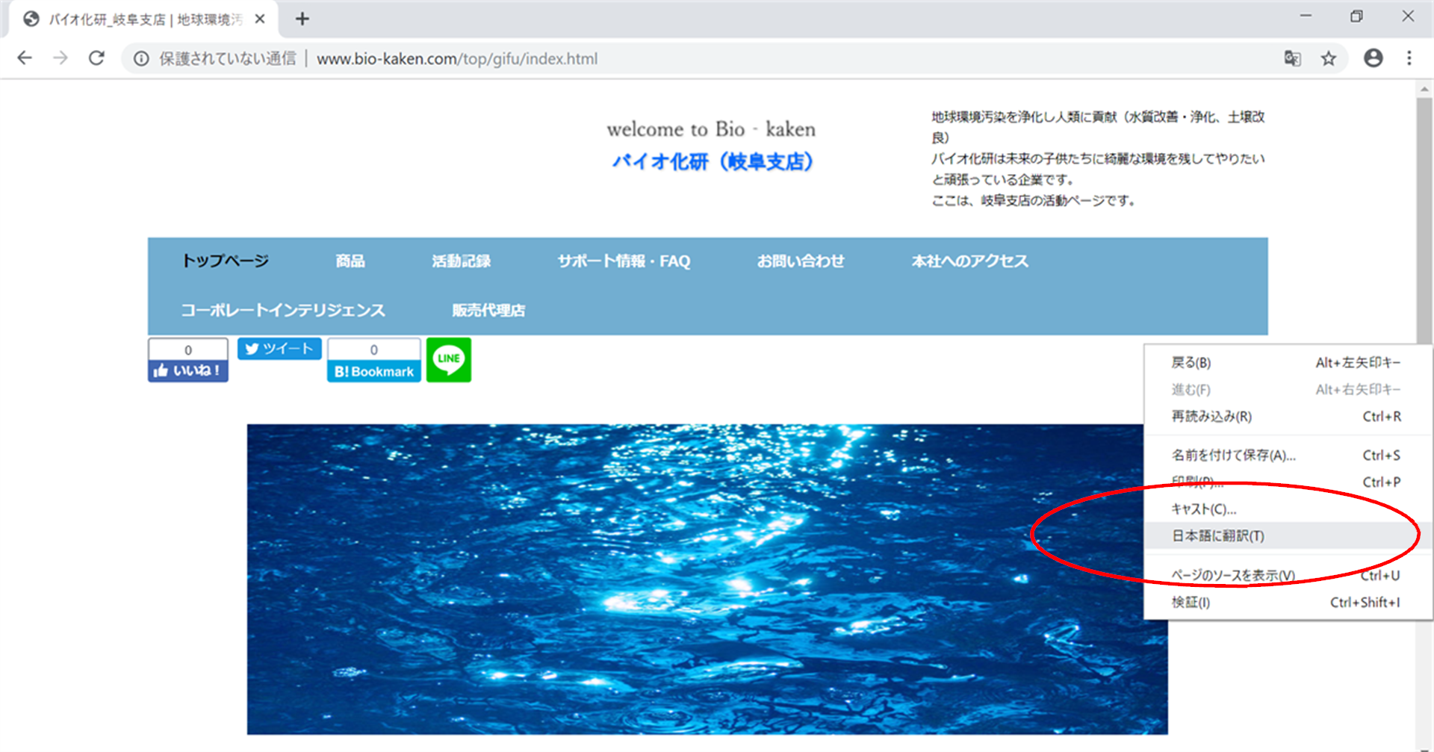The width and height of the screenshot is (1434, 752).
Task: Select ページのソースを表示(V) in context menu
Action: click(x=1288, y=575)
